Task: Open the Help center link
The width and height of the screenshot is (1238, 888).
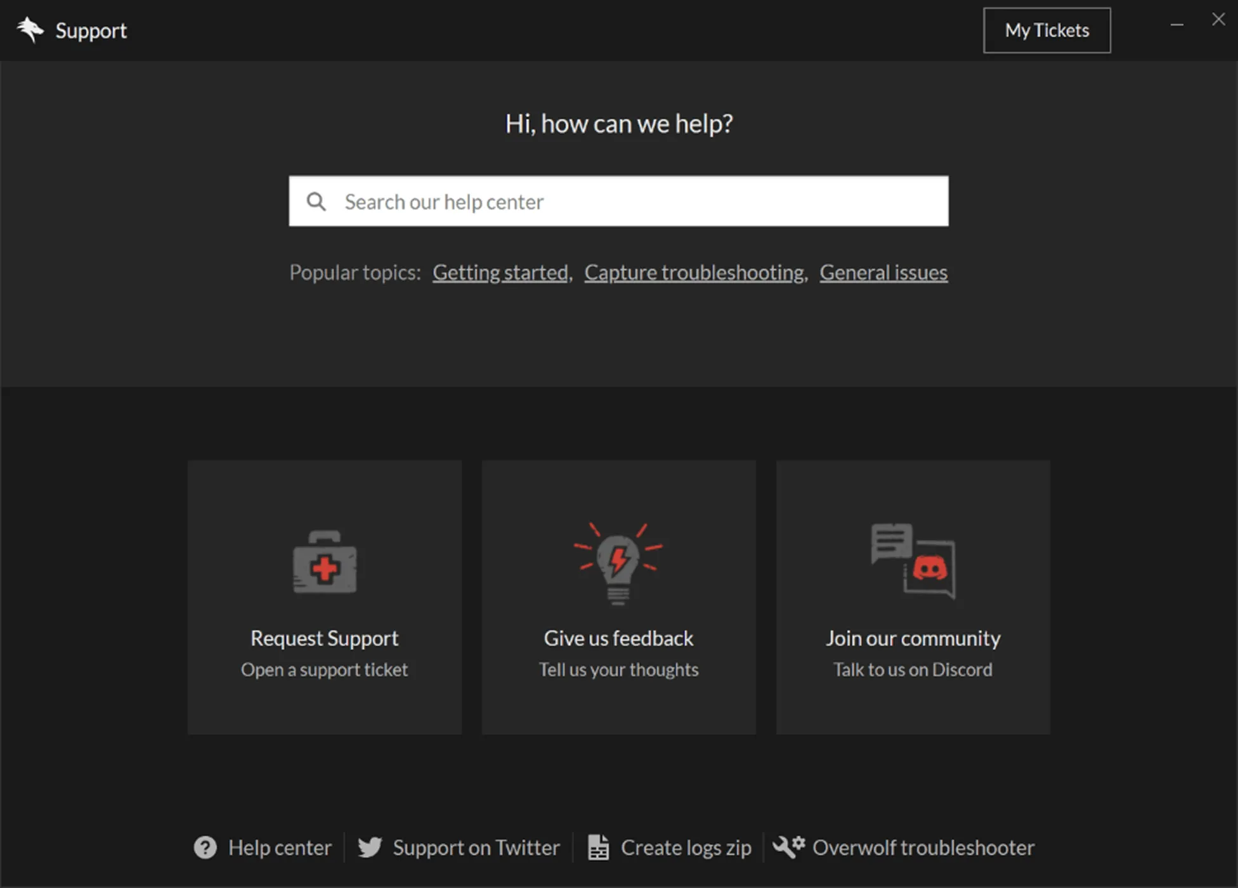Action: coord(280,848)
